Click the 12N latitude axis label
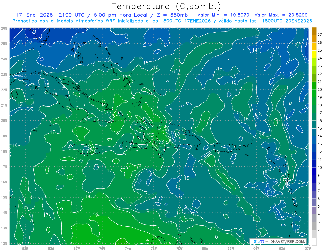 pyautogui.click(x=4, y=243)
